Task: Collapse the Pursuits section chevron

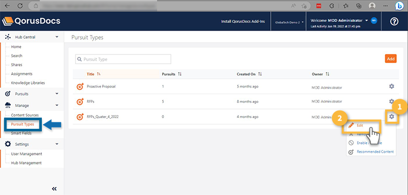Action: [x=57, y=94]
